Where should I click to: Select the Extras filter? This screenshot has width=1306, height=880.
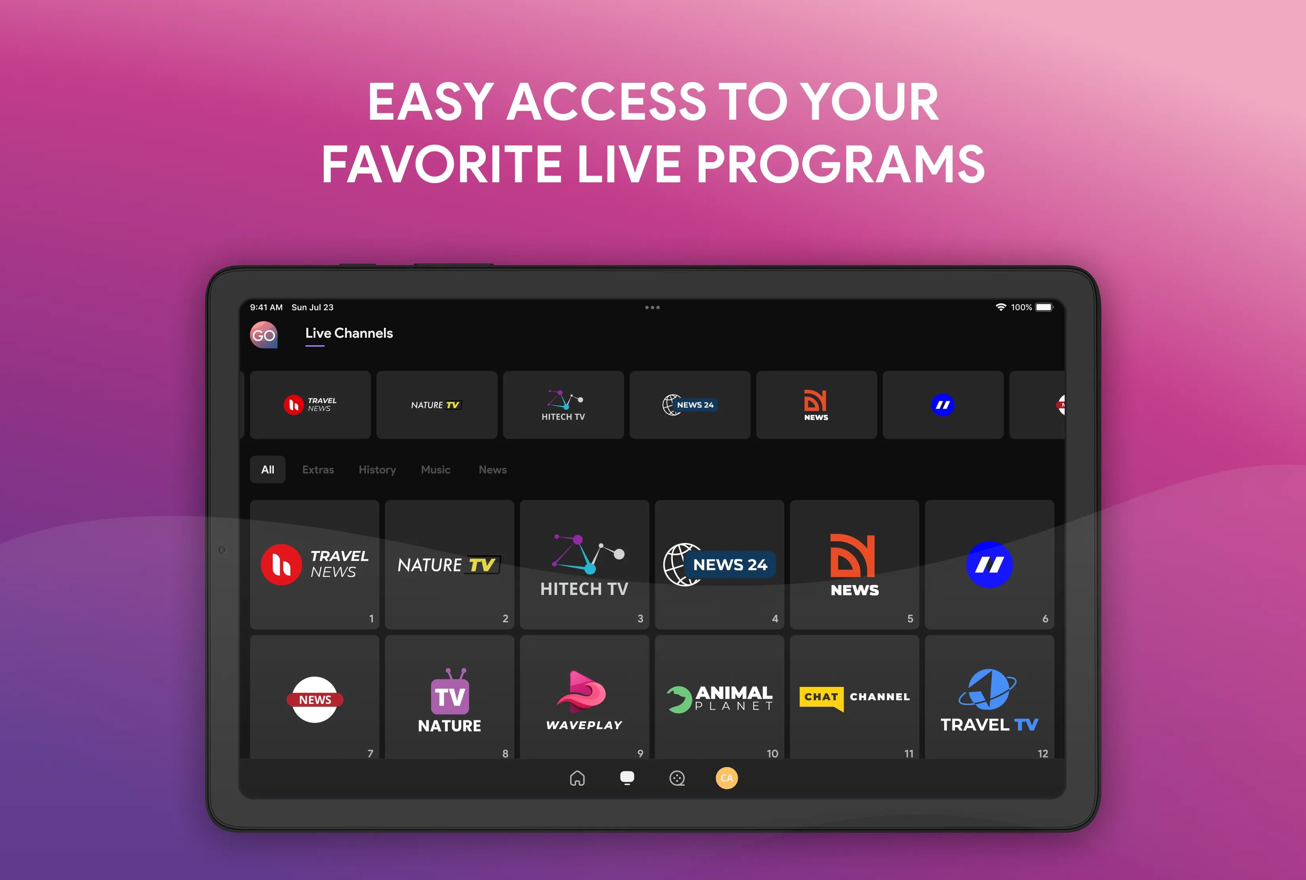[x=318, y=469]
